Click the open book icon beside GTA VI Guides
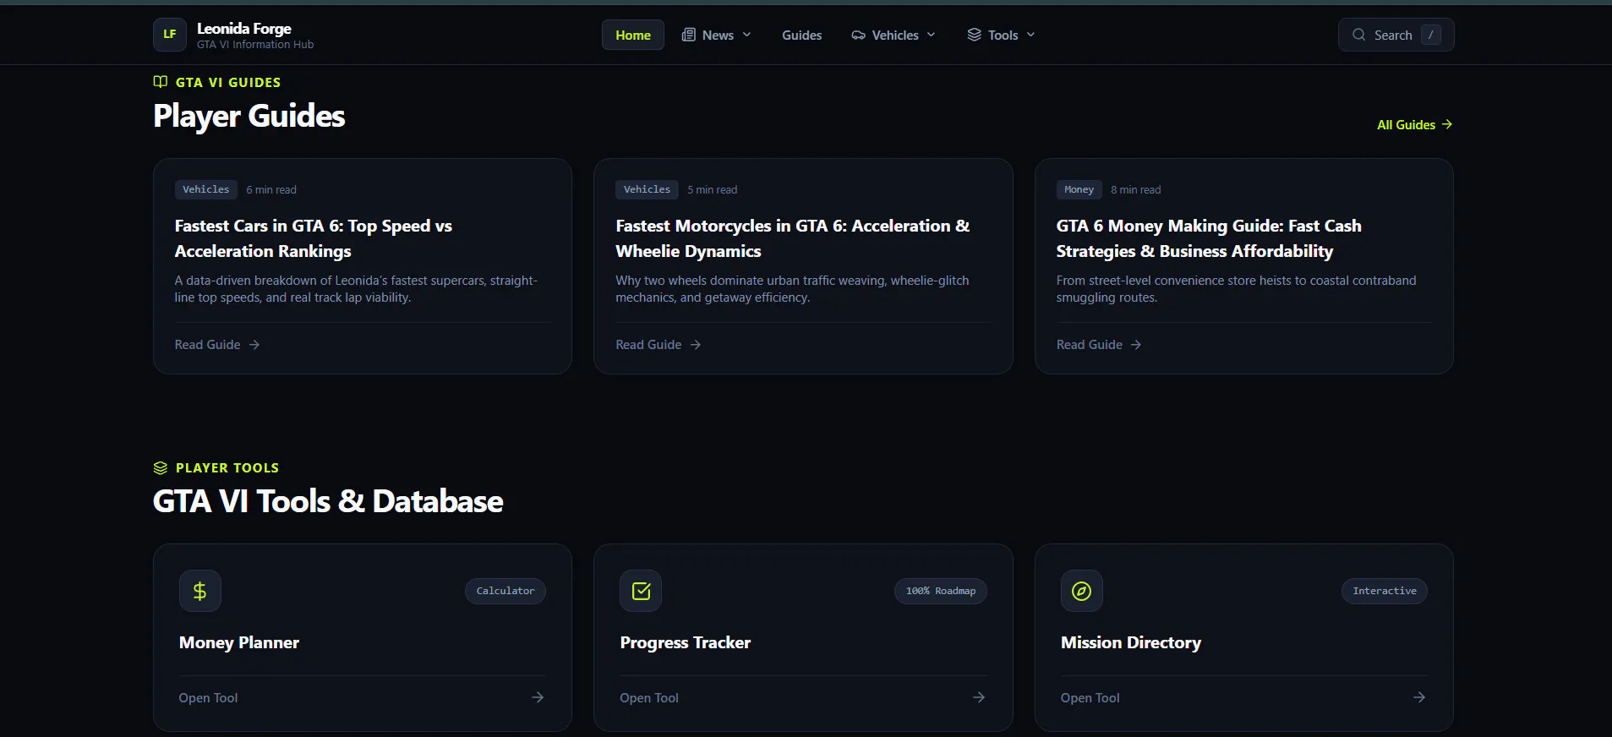The height and width of the screenshot is (737, 1612). (x=161, y=82)
